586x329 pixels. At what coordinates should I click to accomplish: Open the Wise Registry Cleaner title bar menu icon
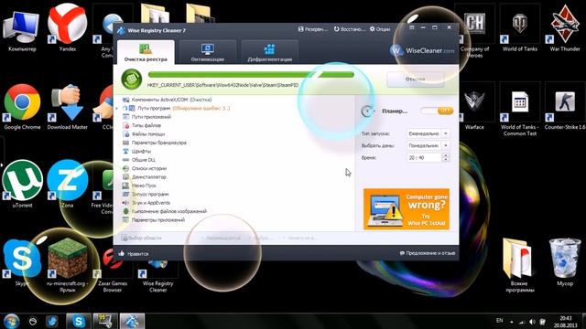411,27
